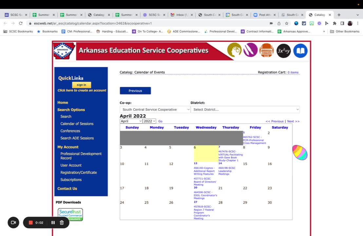Bookmark page with star icon
The height and width of the screenshot is (236, 363).
pos(287,23)
